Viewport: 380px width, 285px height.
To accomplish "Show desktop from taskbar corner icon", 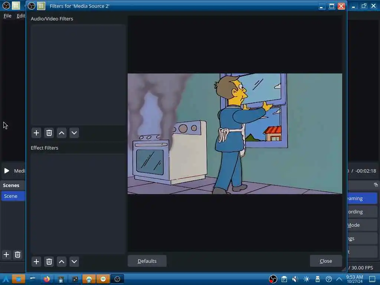I will (372, 279).
